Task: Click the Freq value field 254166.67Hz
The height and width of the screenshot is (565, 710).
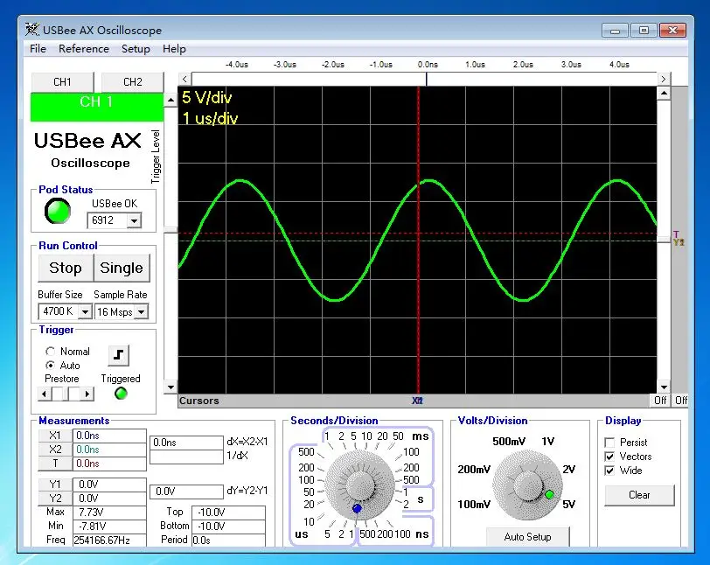Action: (x=109, y=541)
